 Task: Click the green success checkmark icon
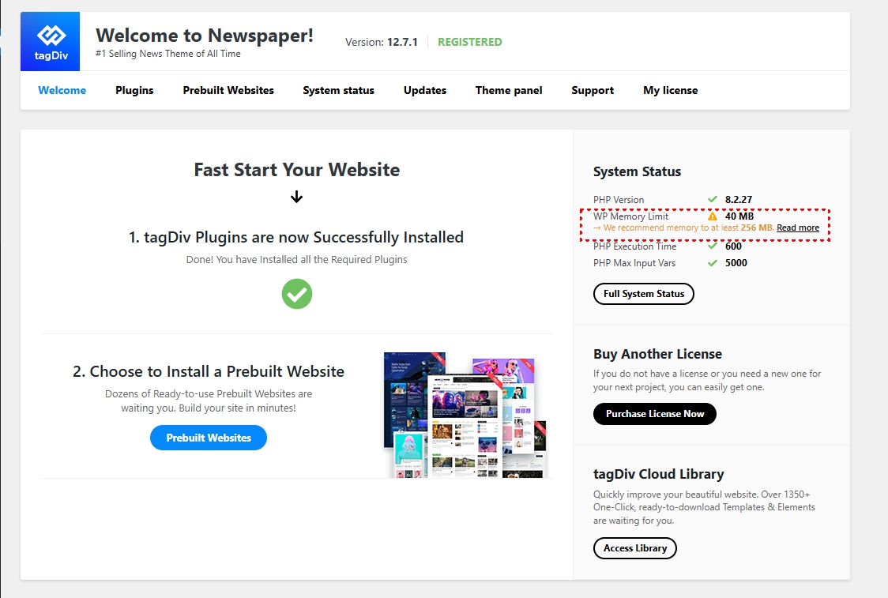297,294
